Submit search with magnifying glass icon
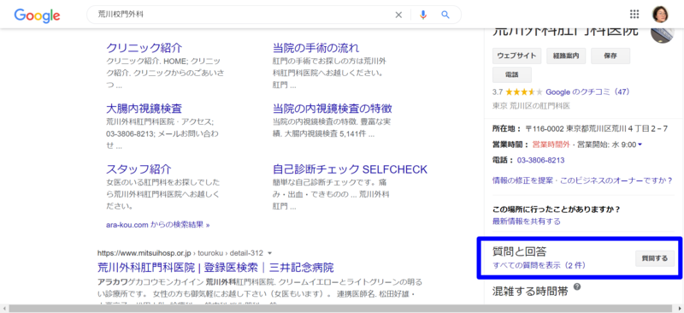This screenshot has width=684, height=313. [x=445, y=15]
